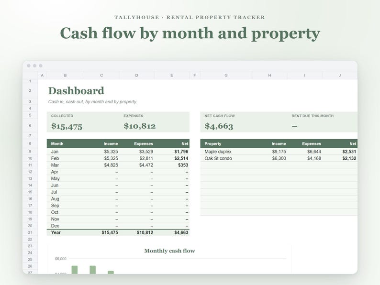Select row 9 header number
This screenshot has height=285, width=380.
pyautogui.click(x=30, y=151)
